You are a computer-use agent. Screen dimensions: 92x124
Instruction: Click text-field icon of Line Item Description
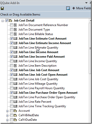15,66
